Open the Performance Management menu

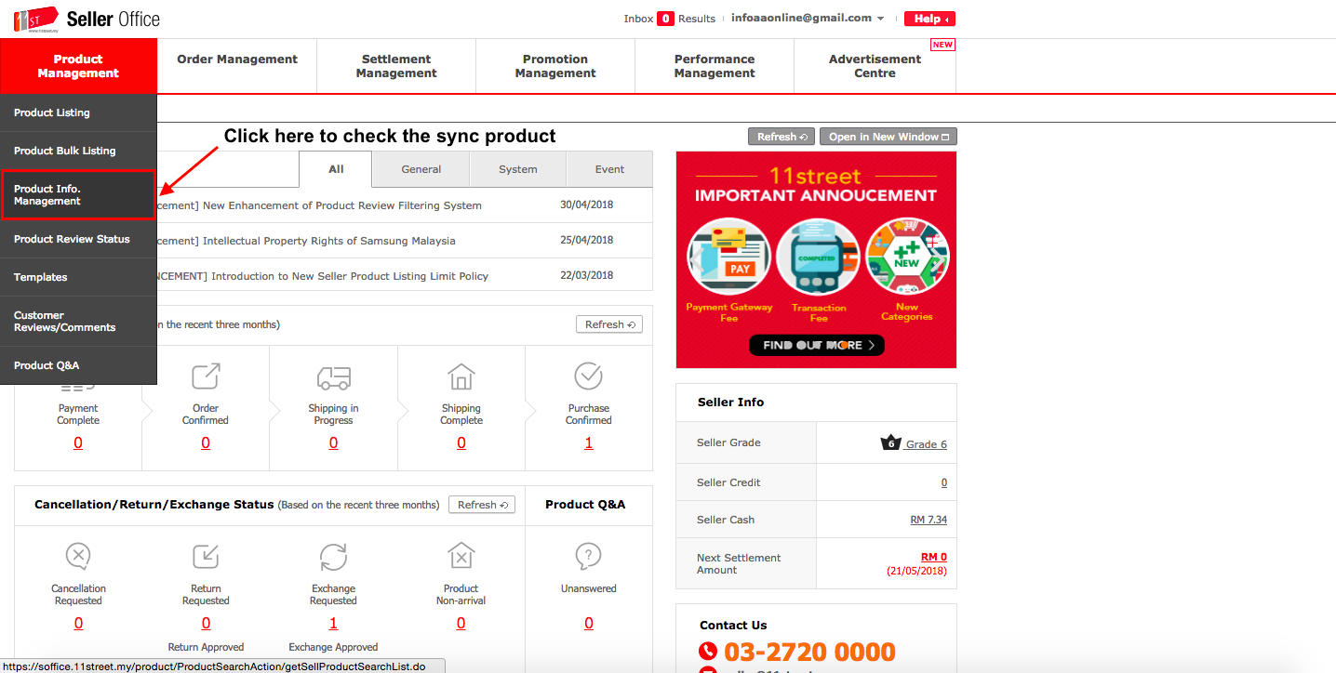coord(715,66)
